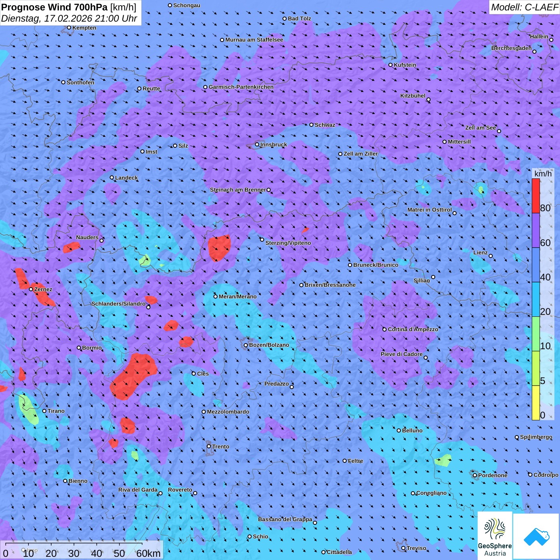
Task: Click the 'Cortina d'Ampezzo' label
Action: [413, 329]
